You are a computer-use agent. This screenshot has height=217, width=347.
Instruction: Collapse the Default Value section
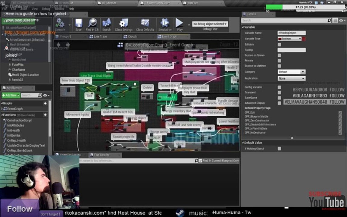pos(243,143)
